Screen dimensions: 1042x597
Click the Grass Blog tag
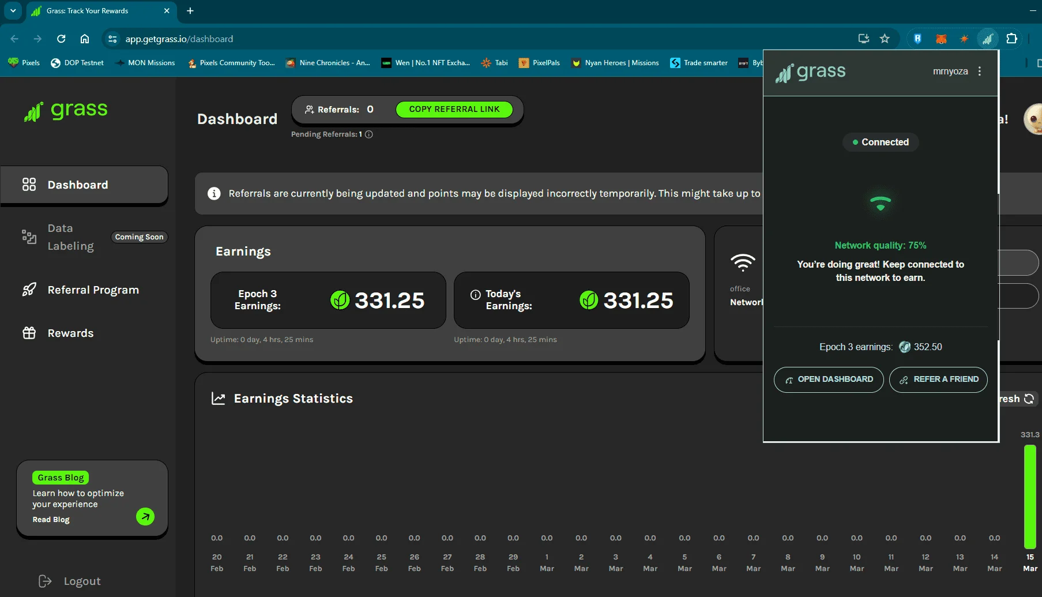(61, 478)
